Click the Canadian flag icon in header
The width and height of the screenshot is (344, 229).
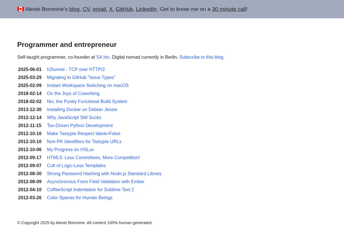pyautogui.click(x=20, y=9)
